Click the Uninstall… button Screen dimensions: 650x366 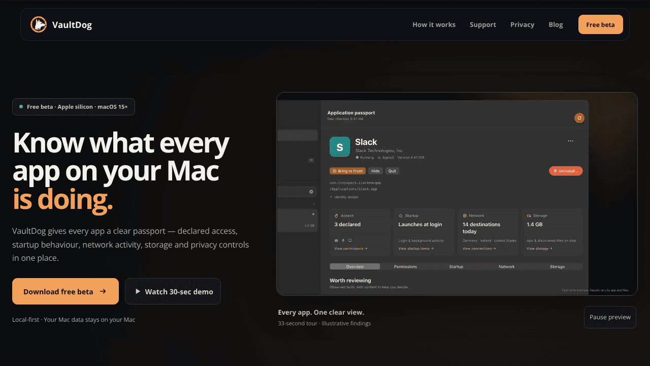(566, 171)
